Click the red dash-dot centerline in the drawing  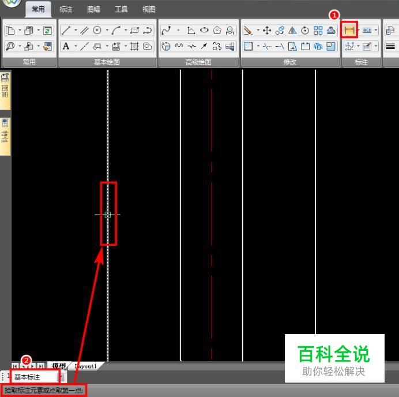pos(212,214)
